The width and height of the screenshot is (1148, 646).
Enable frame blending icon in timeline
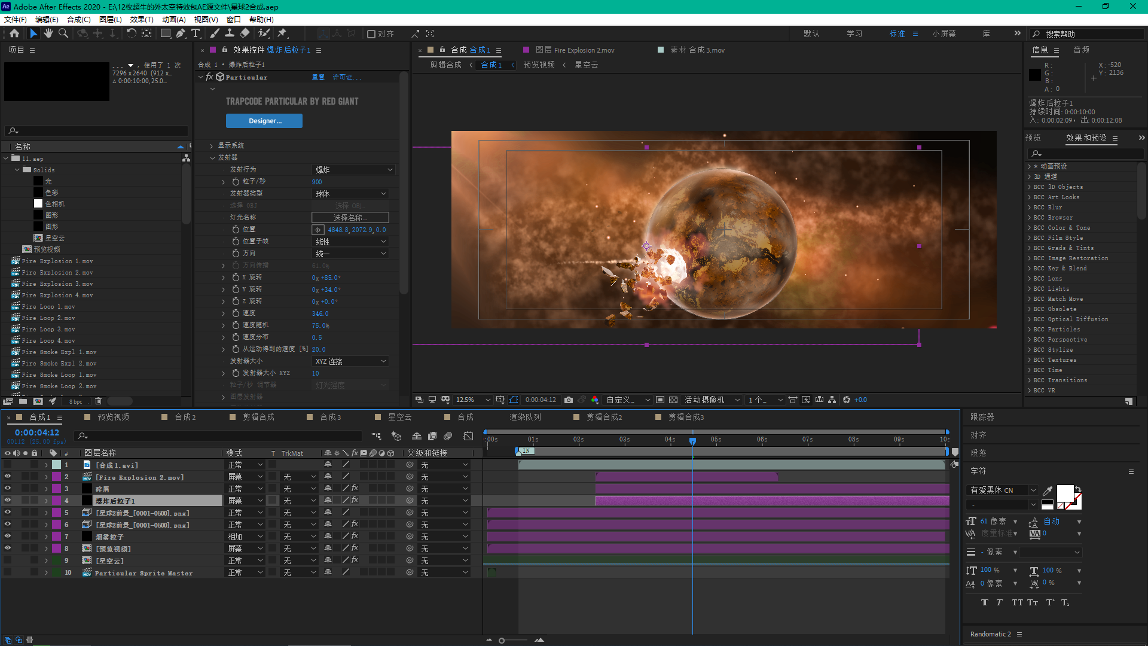(432, 436)
